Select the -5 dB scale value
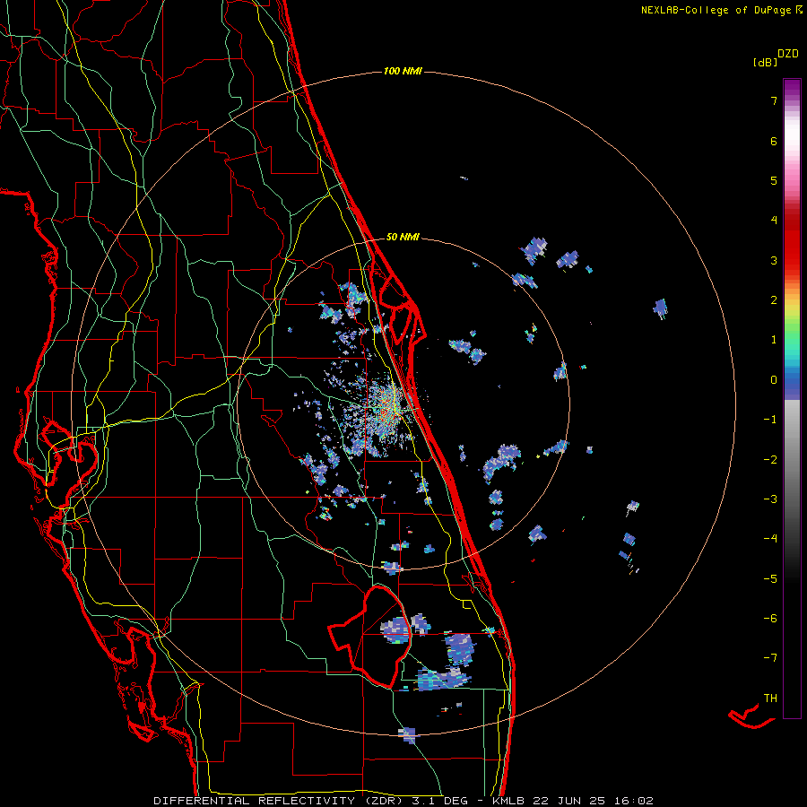The image size is (807, 807). 770,579
